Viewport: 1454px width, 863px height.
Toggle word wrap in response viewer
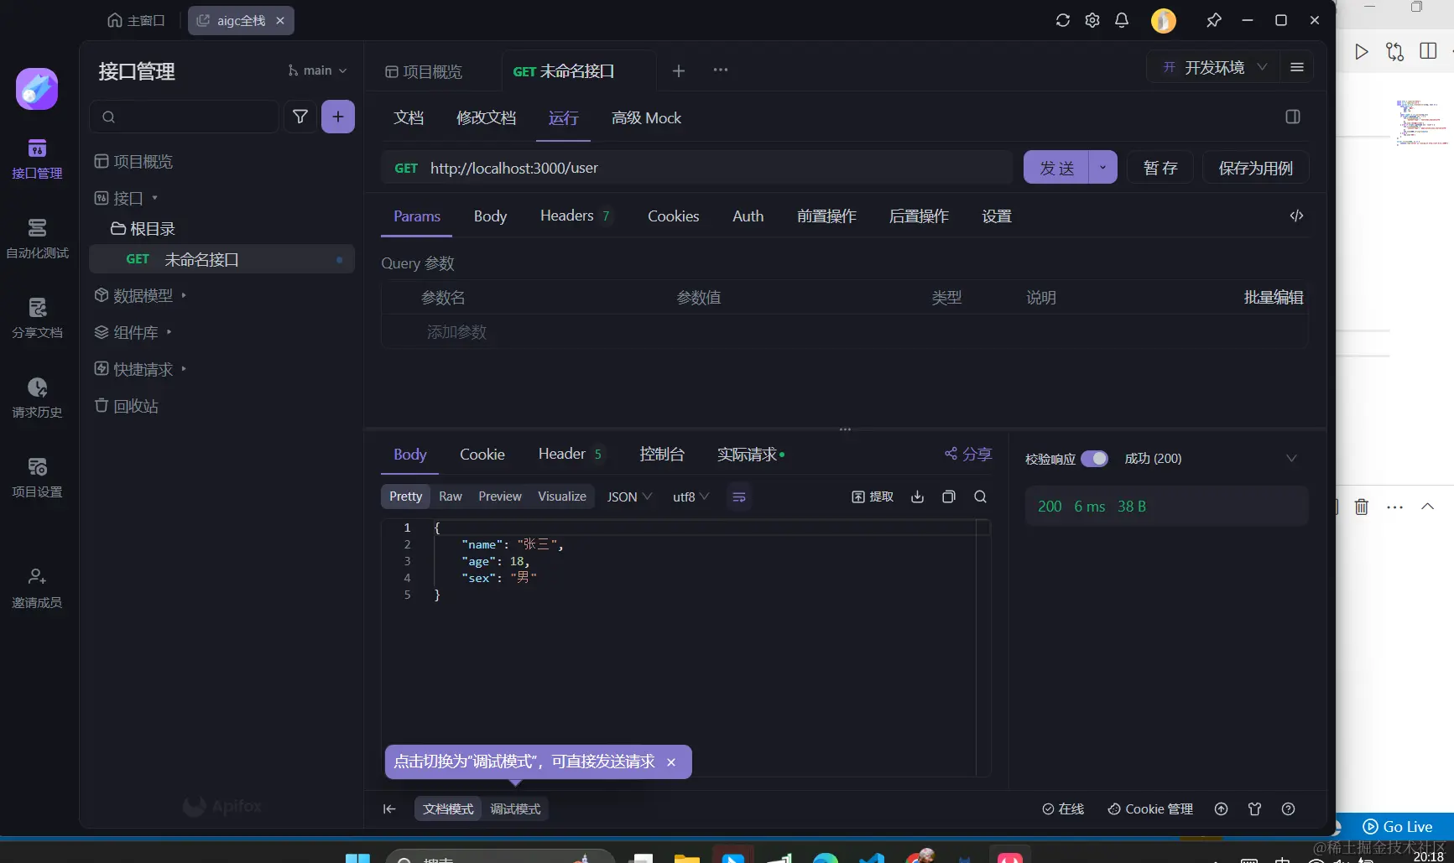(739, 497)
